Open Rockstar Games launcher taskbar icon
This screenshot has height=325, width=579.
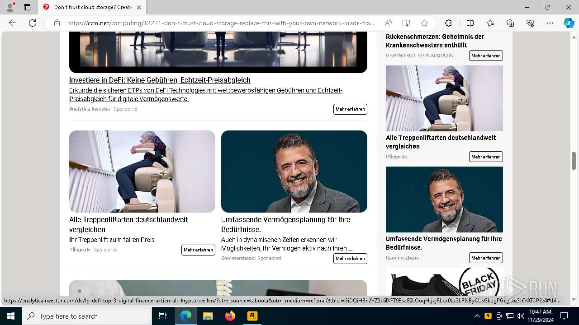[x=252, y=316]
